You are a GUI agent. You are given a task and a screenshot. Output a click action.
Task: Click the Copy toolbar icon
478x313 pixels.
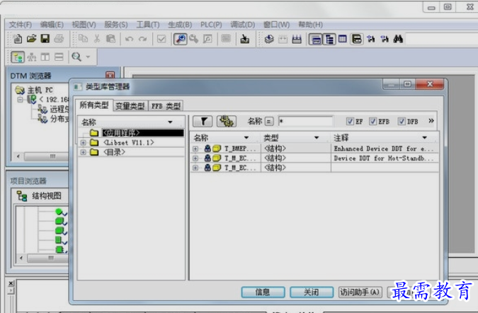(x=83, y=39)
